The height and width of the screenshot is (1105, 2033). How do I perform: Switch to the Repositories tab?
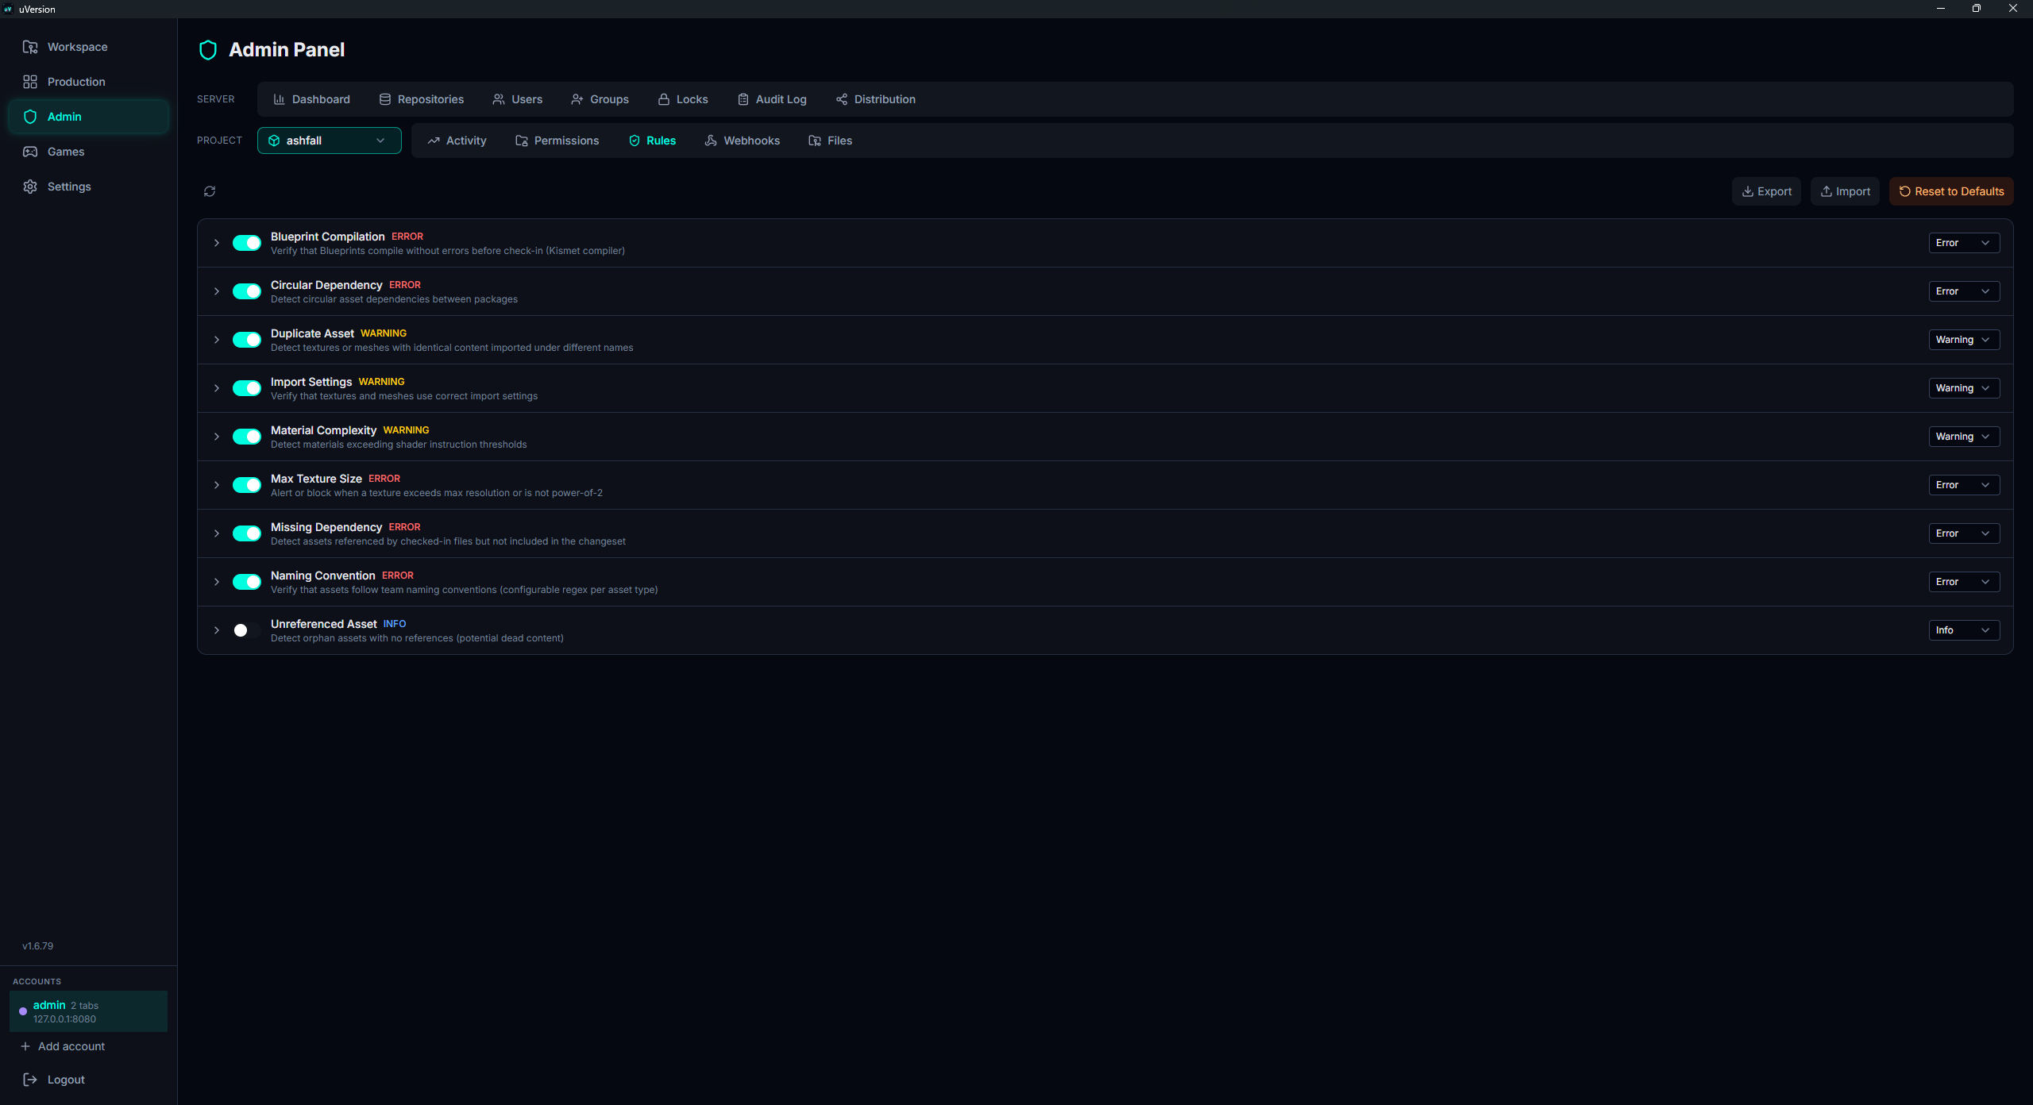422,99
